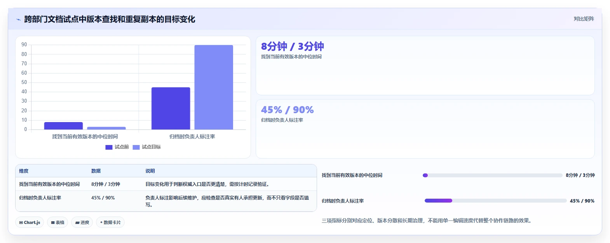This screenshot has width=610, height=243.
Task: Click the 进度 chip
Action: tap(82, 222)
